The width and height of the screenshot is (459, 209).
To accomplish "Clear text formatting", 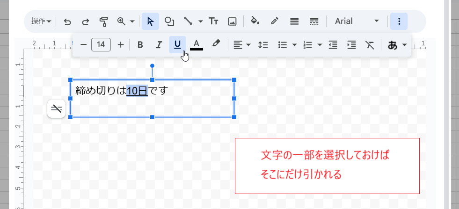I will pyautogui.click(x=370, y=45).
